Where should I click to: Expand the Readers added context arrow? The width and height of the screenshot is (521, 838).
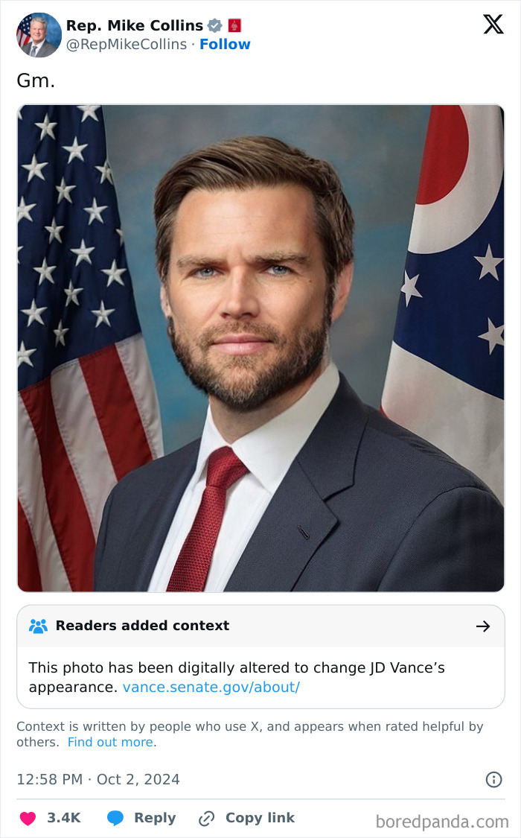(483, 626)
